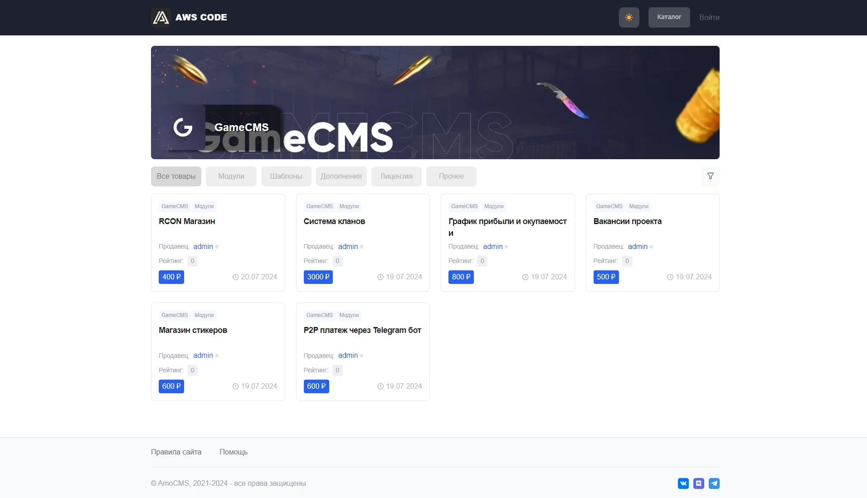867x498 pixels.
Task: Click clock icon on P2P платеж card
Action: click(380, 386)
